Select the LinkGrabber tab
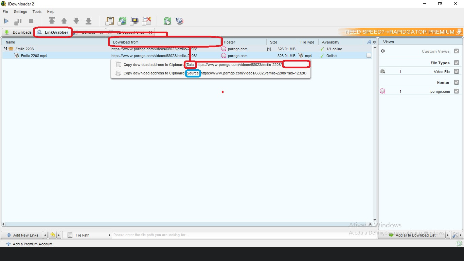This screenshot has height=261, width=464. click(x=53, y=32)
